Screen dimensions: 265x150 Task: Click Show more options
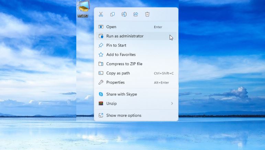pos(136,115)
